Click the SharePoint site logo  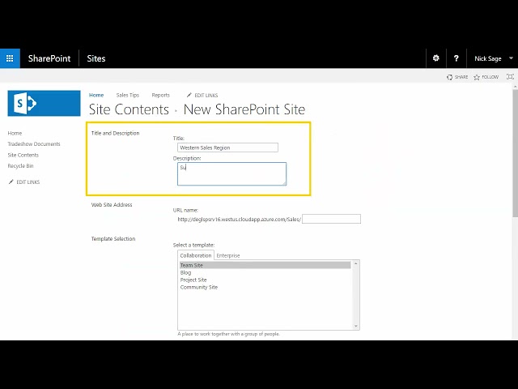pos(44,103)
